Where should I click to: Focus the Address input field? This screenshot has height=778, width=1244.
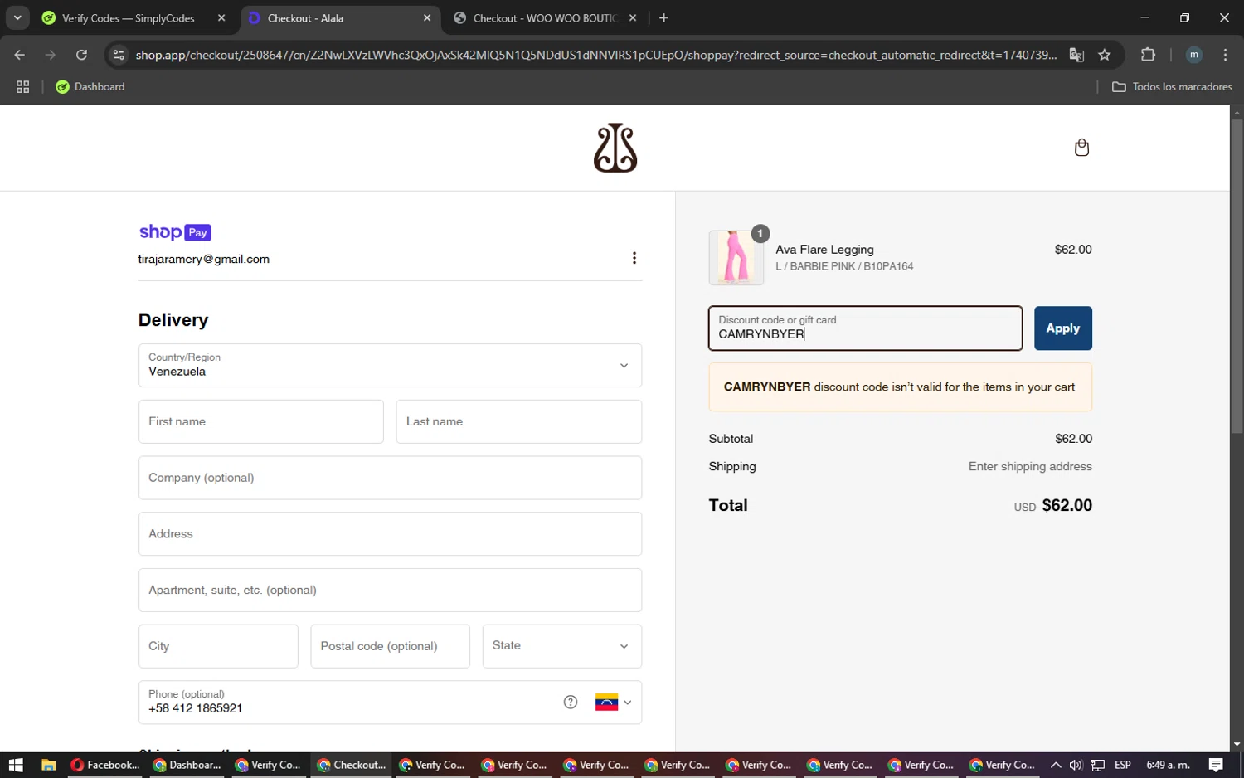tap(390, 534)
